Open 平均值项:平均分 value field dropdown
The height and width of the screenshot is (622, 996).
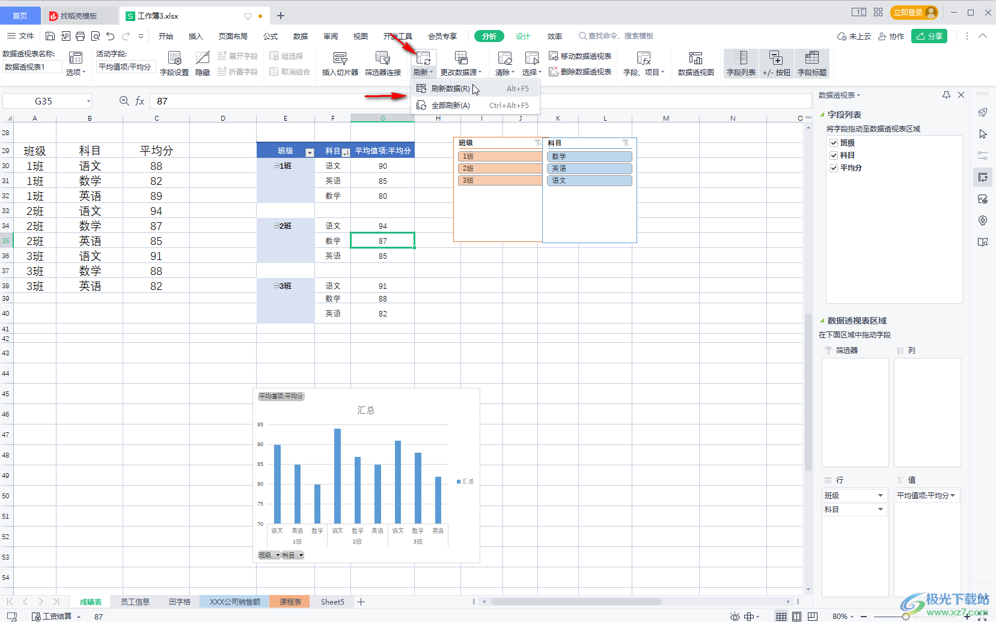coord(953,495)
